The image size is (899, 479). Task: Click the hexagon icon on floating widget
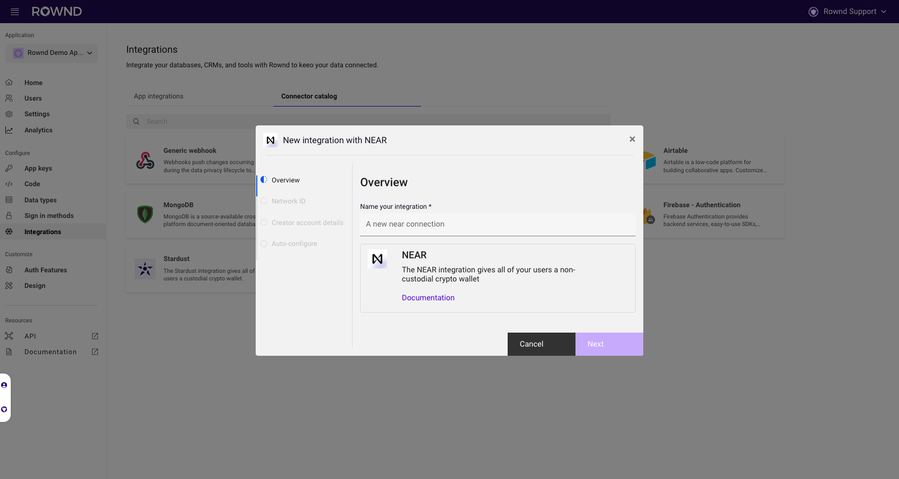tap(4, 409)
